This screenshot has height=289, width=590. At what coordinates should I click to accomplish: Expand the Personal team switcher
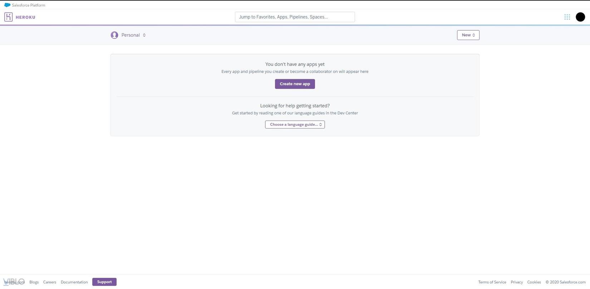(133, 35)
